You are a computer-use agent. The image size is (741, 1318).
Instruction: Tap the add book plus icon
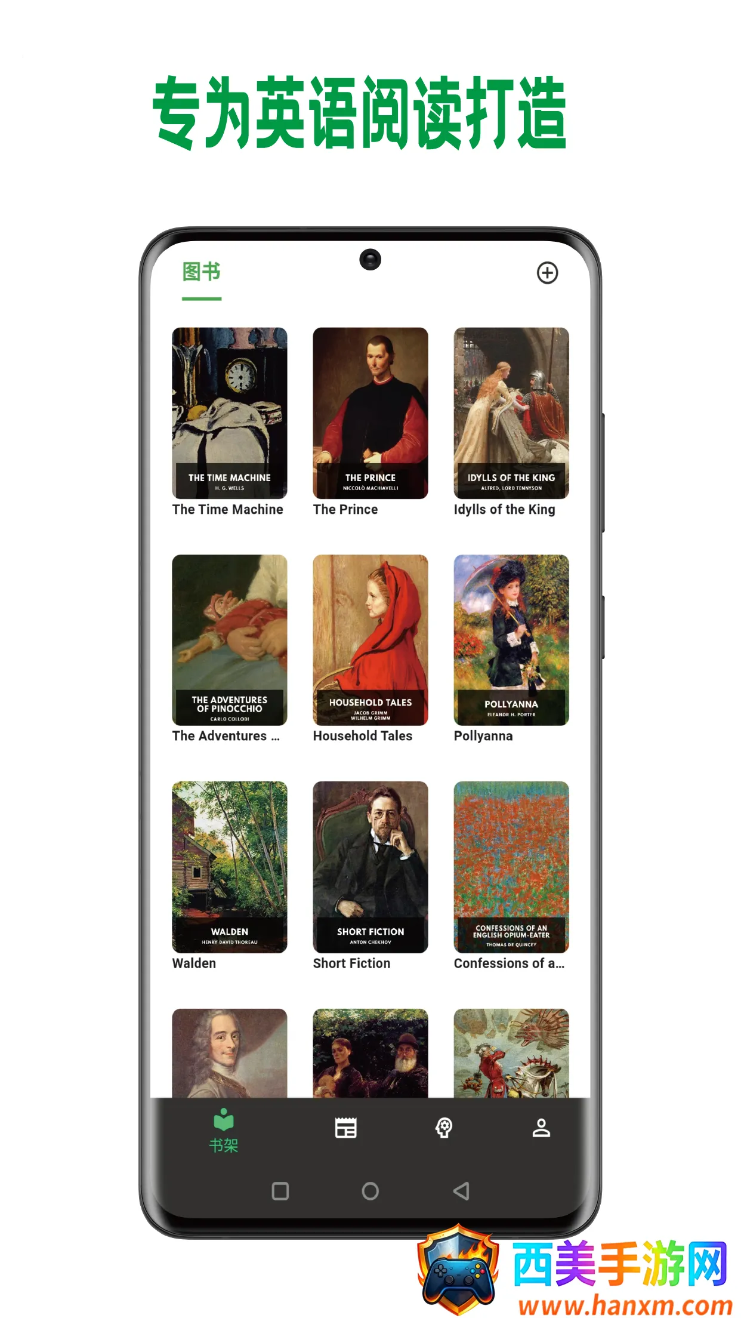click(547, 273)
